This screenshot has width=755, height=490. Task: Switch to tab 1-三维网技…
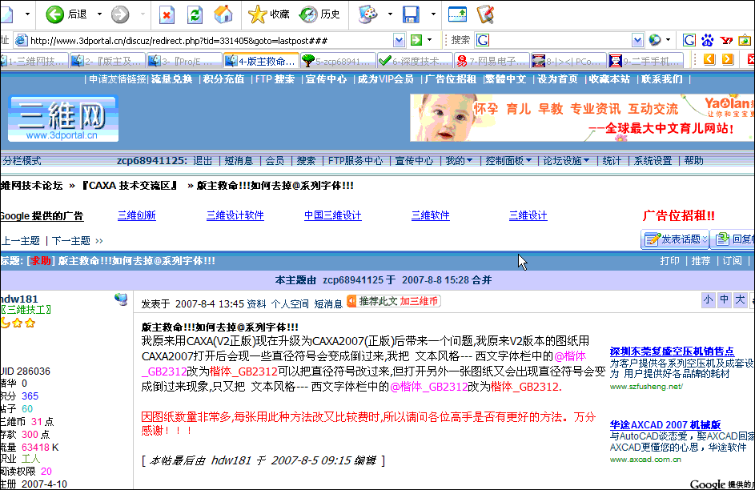click(34, 61)
